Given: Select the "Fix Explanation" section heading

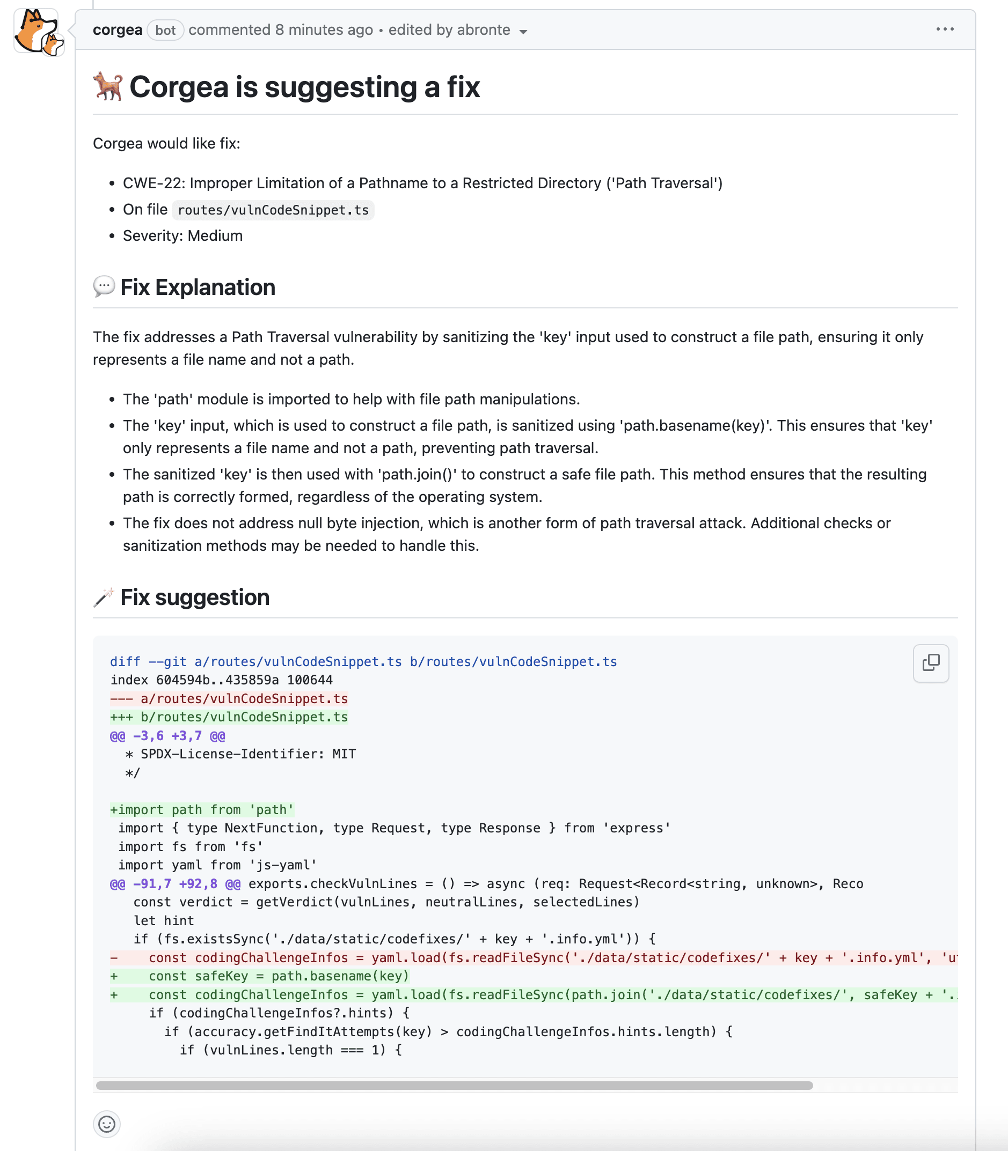Looking at the screenshot, I should coord(198,287).
